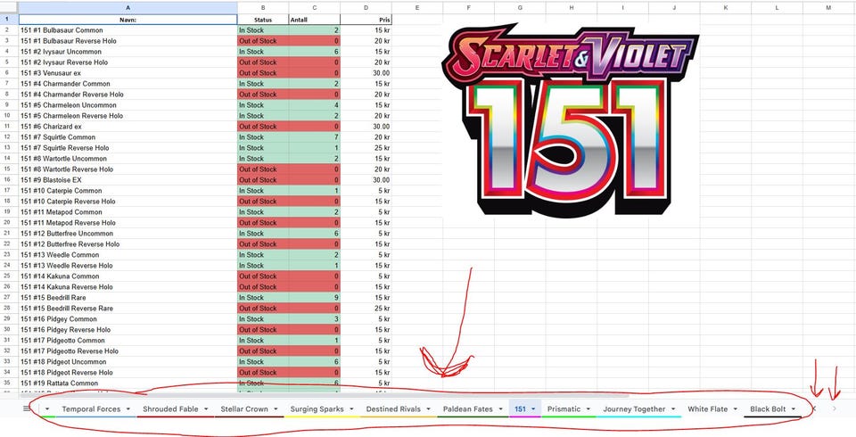Viewport: 856px width, 437px height.
Task: Select column D header
Action: pyautogui.click(x=366, y=8)
